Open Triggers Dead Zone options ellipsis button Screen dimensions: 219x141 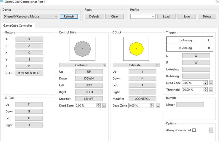click(211, 83)
